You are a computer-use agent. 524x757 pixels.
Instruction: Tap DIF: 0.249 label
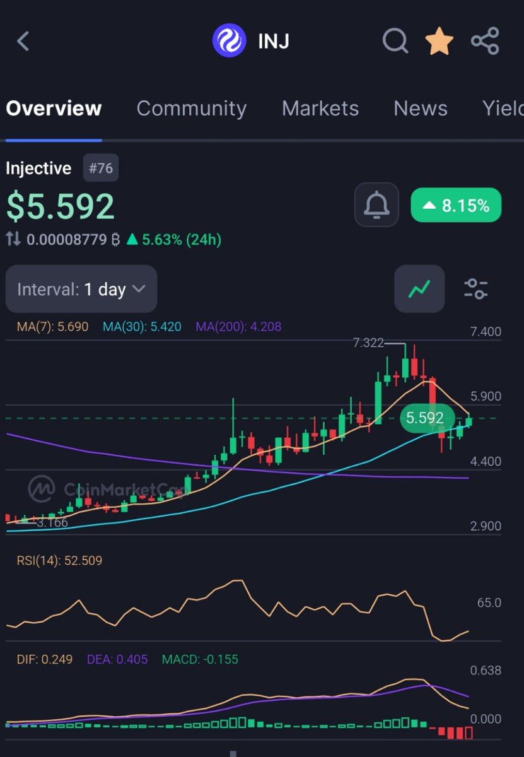pos(45,659)
